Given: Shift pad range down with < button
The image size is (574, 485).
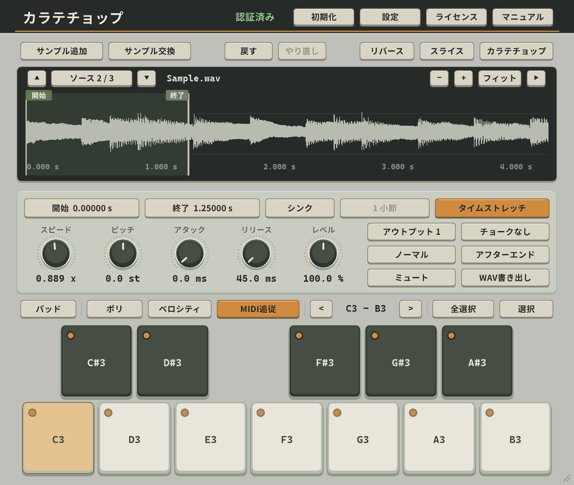Looking at the screenshot, I should 321,309.
